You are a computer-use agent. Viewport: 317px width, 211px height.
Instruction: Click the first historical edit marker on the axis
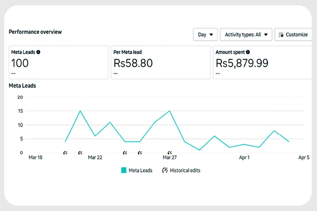pyautogui.click(x=65, y=153)
